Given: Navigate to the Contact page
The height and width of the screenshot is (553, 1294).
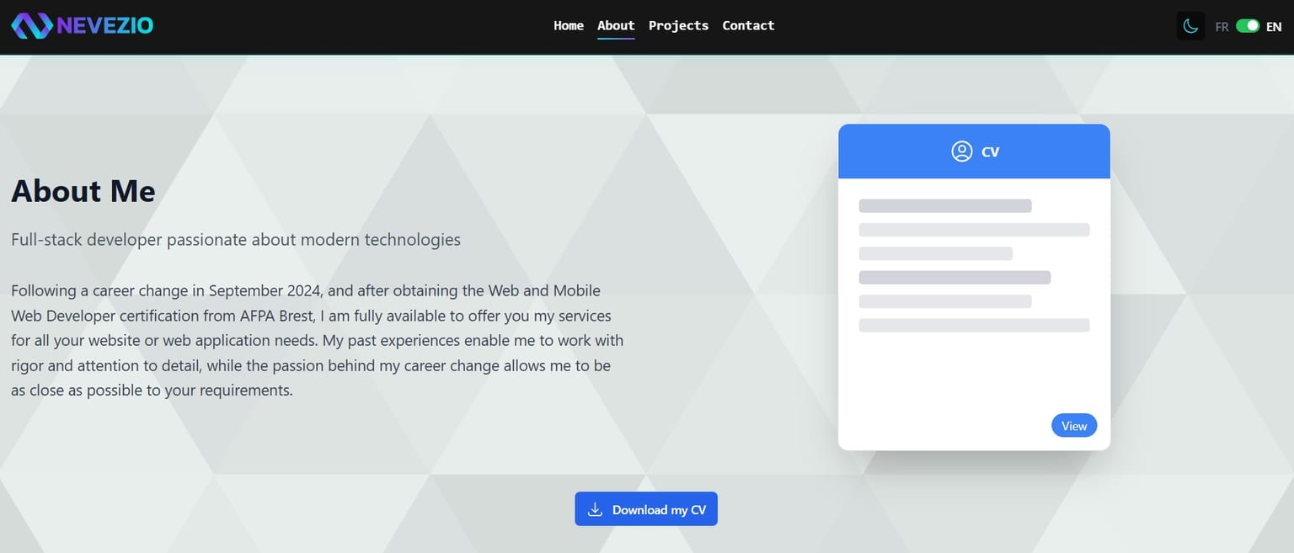Looking at the screenshot, I should click(x=748, y=25).
